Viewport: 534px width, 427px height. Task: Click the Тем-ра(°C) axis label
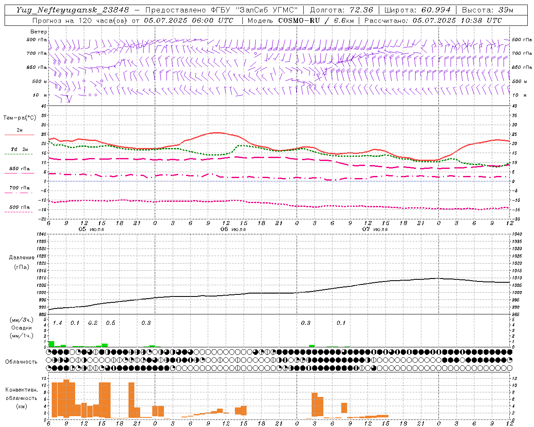[x=20, y=118]
